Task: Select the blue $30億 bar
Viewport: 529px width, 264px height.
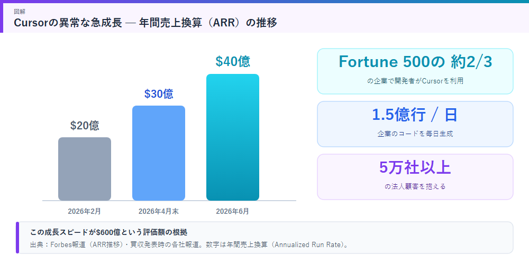Action: click(x=159, y=153)
